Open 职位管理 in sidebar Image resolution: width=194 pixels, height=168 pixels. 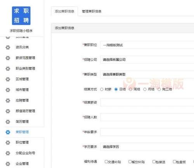pyautogui.click(x=22, y=142)
